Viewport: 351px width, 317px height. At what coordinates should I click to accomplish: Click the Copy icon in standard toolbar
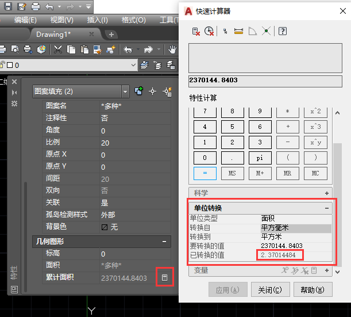pos(71,49)
